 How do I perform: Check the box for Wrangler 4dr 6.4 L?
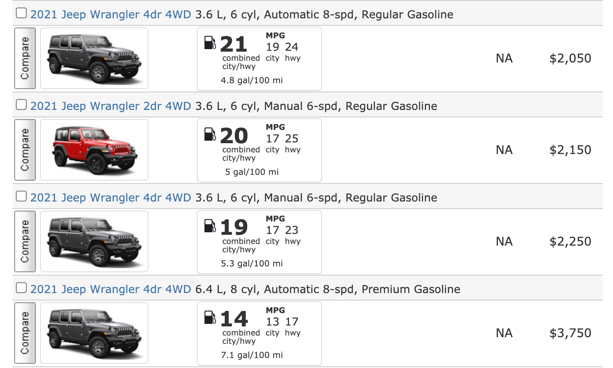click(x=21, y=288)
